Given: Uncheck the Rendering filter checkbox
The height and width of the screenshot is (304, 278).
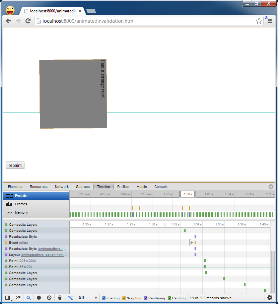Looking at the screenshot, I should 146,298.
